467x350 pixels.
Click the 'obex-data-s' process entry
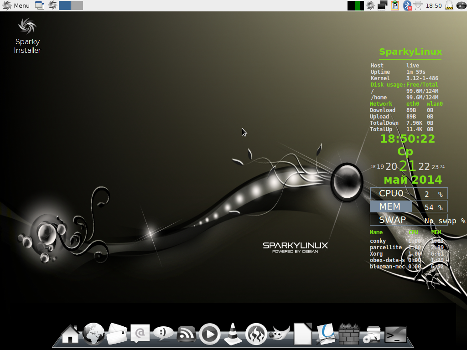click(407, 260)
